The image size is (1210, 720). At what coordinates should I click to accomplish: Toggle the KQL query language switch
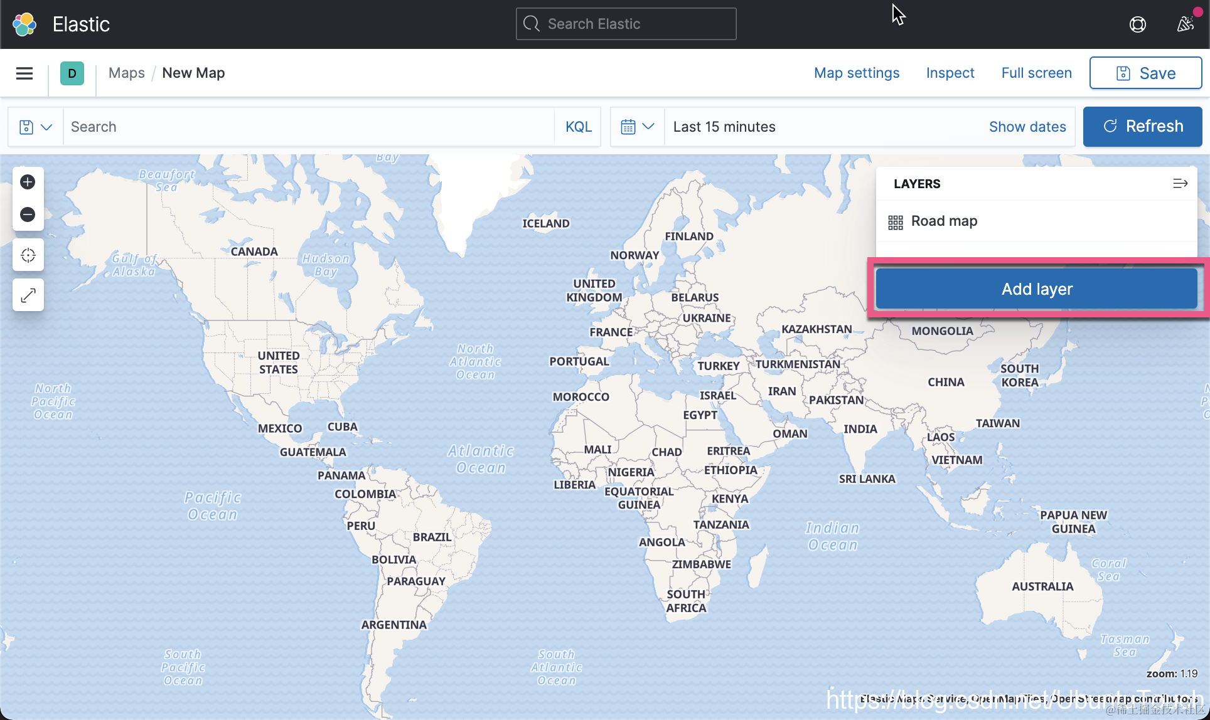pyautogui.click(x=578, y=127)
